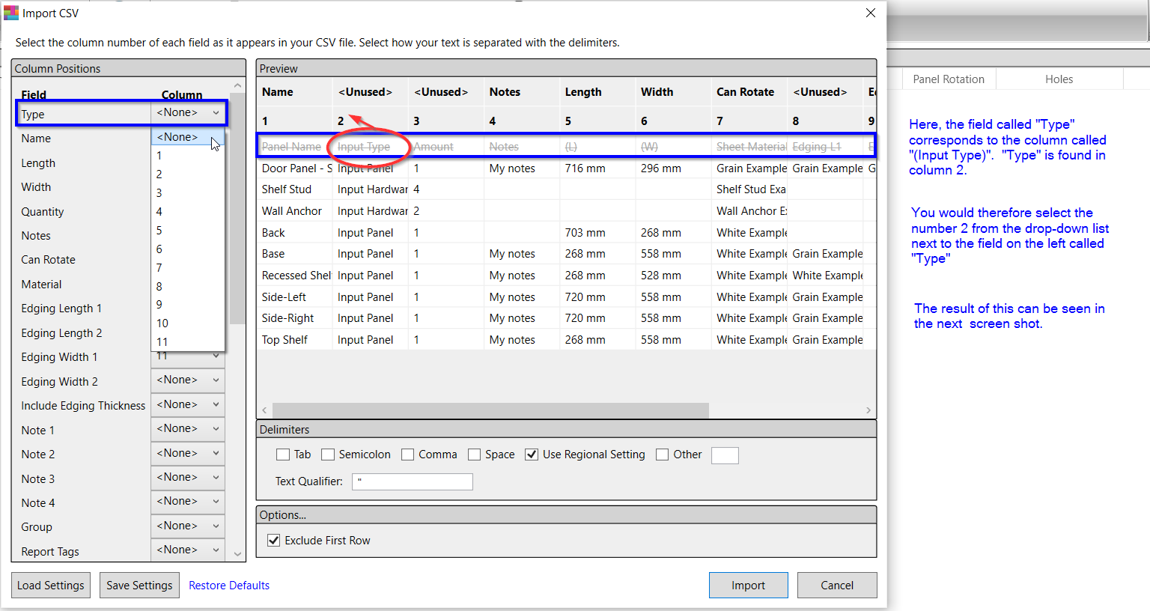Viewport: 1150px width, 611px height.
Task: Pick 10 in the open dropdown list
Action: pos(188,323)
